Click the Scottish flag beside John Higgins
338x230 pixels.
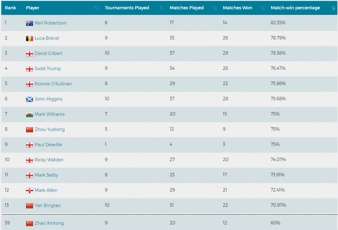[x=29, y=99]
